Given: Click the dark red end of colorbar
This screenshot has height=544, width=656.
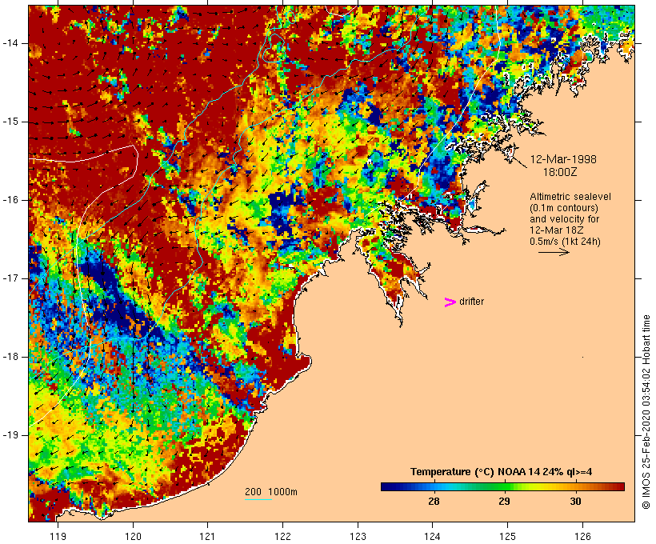Looking at the screenshot, I should click(x=618, y=486).
